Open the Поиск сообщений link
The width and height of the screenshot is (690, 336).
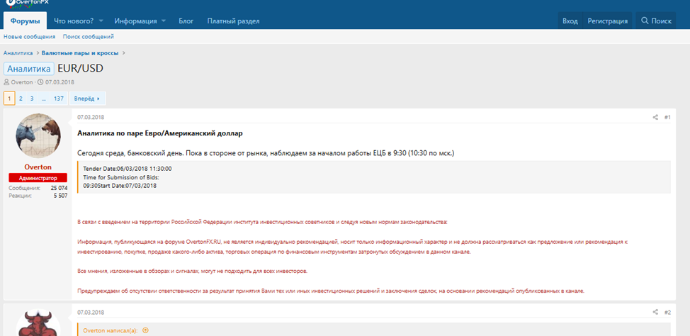tap(89, 37)
